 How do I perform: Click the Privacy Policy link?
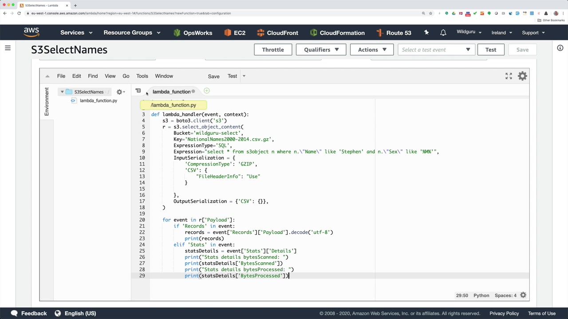pyautogui.click(x=504, y=313)
